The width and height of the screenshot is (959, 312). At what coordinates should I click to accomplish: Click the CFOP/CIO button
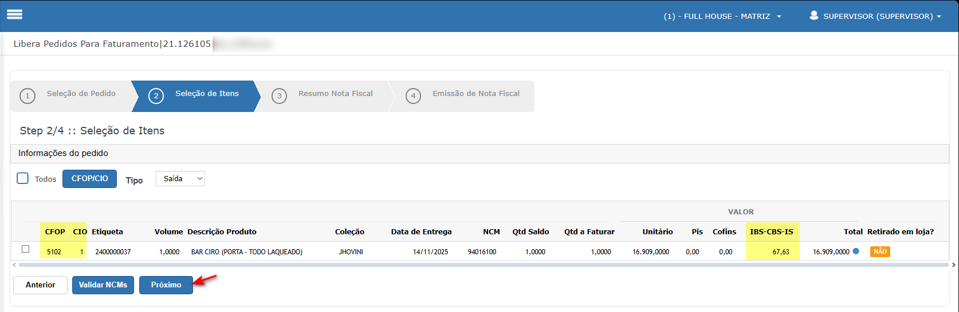click(x=89, y=179)
